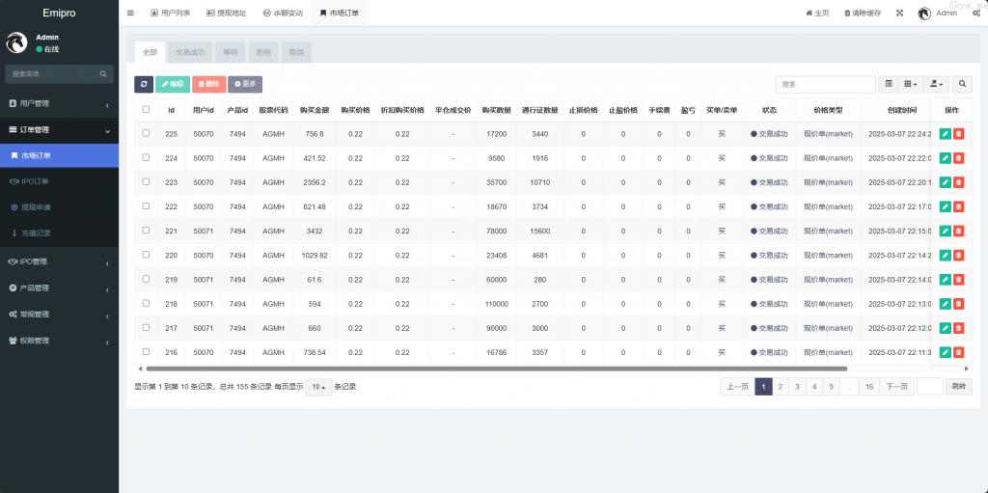Click the refresh table icon button
The height and width of the screenshot is (493, 988).
click(x=143, y=85)
